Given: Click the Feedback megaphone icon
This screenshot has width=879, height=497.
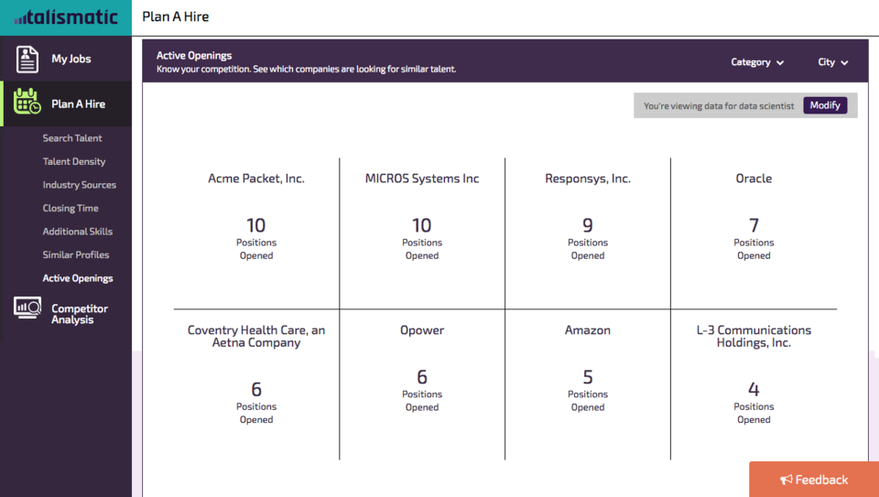Looking at the screenshot, I should tap(786, 480).
